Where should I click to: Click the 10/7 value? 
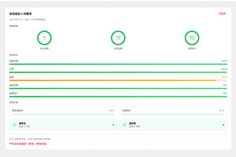(x=225, y=85)
